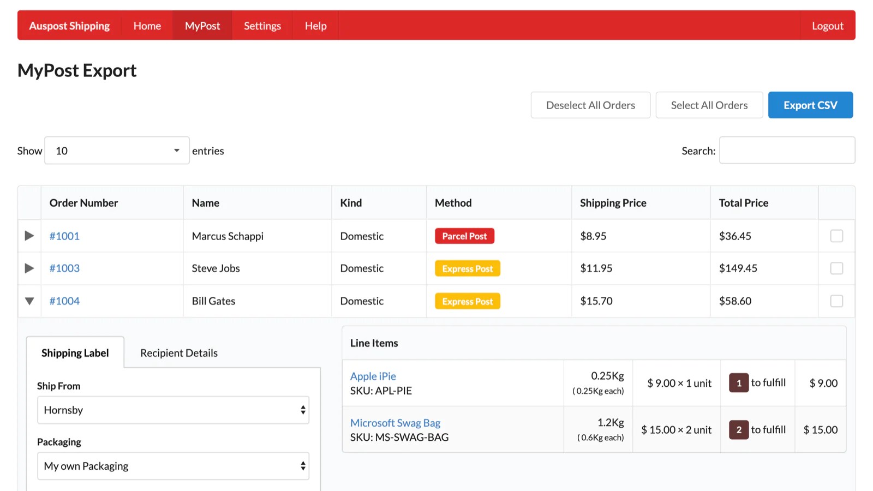Collapse order #1004 details
This screenshot has height=491, width=873.
(29, 301)
